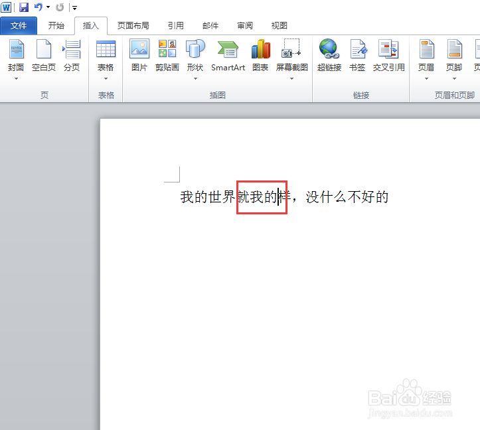The width and height of the screenshot is (480, 430).
Task: Expand the 封面 dropdown arrow
Action: click(16, 79)
